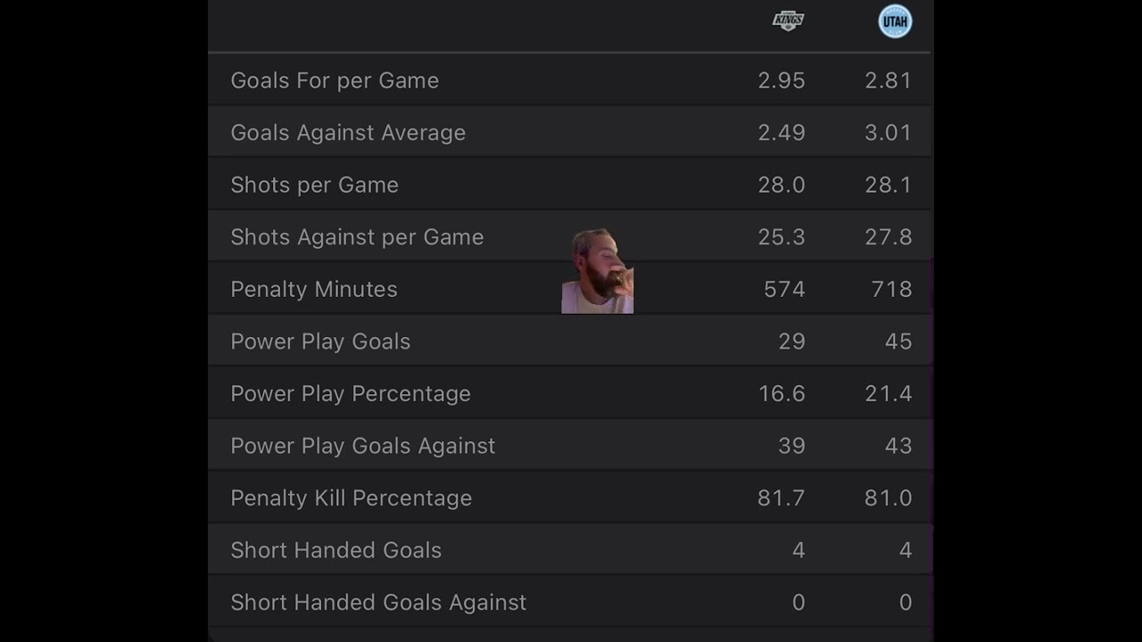Click the Power Play Goals label
Viewport: 1142px width, 642px height.
[320, 342]
